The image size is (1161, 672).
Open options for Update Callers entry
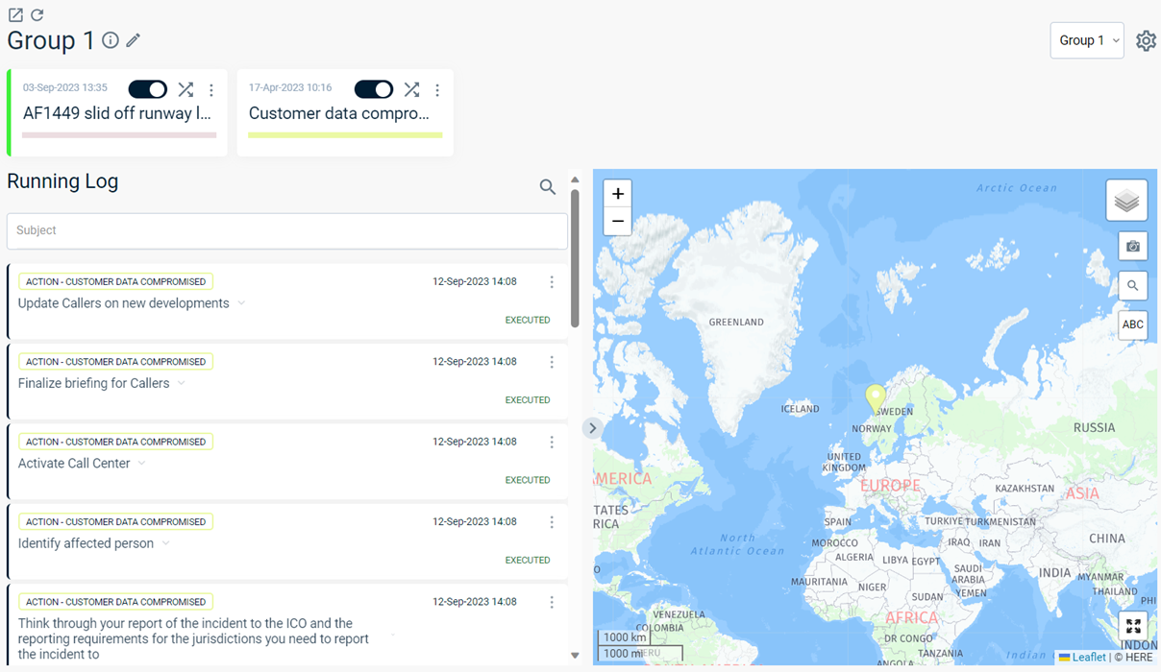[x=552, y=282]
